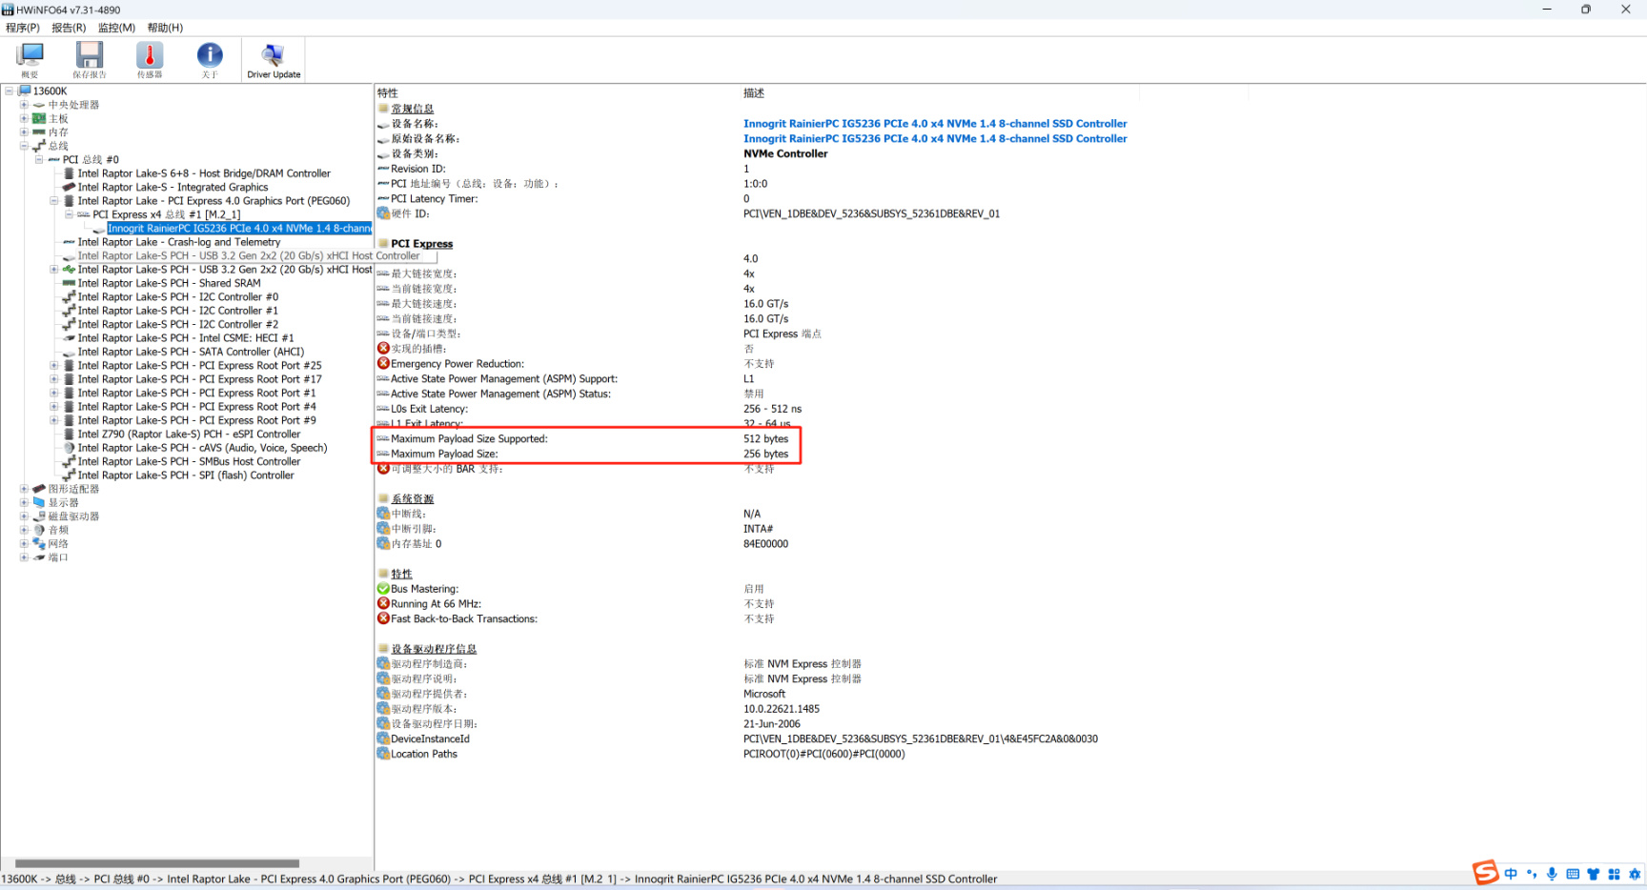Click the Maximum Payload Size Supported row
This screenshot has width=1647, height=890.
(586, 439)
